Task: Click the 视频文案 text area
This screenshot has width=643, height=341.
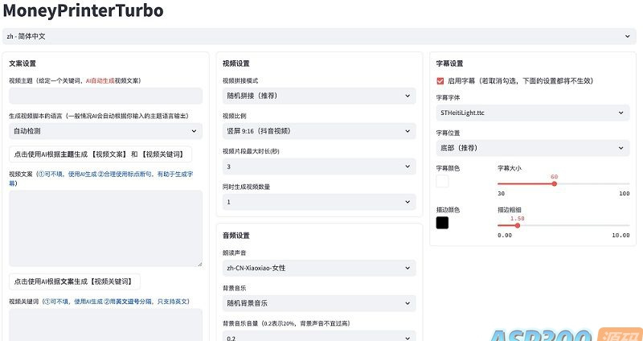Action: click(x=106, y=228)
